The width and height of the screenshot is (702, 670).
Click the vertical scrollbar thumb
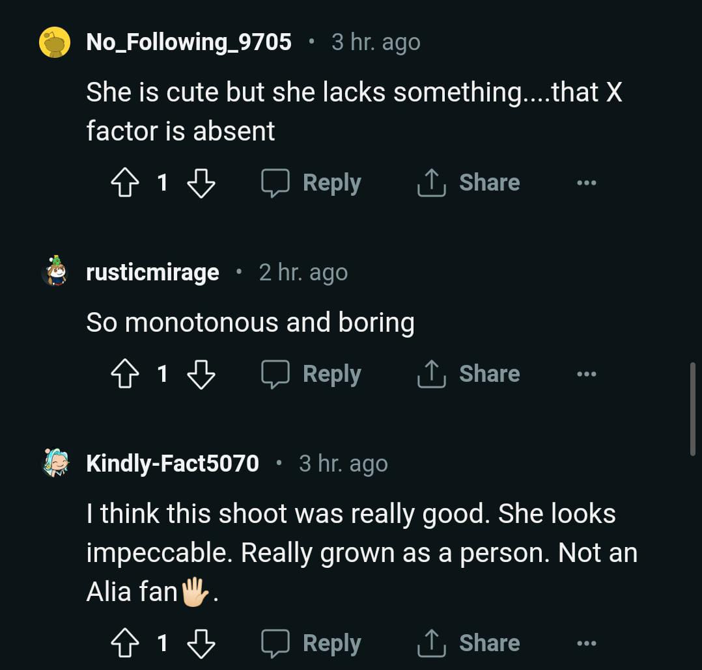[x=693, y=410]
